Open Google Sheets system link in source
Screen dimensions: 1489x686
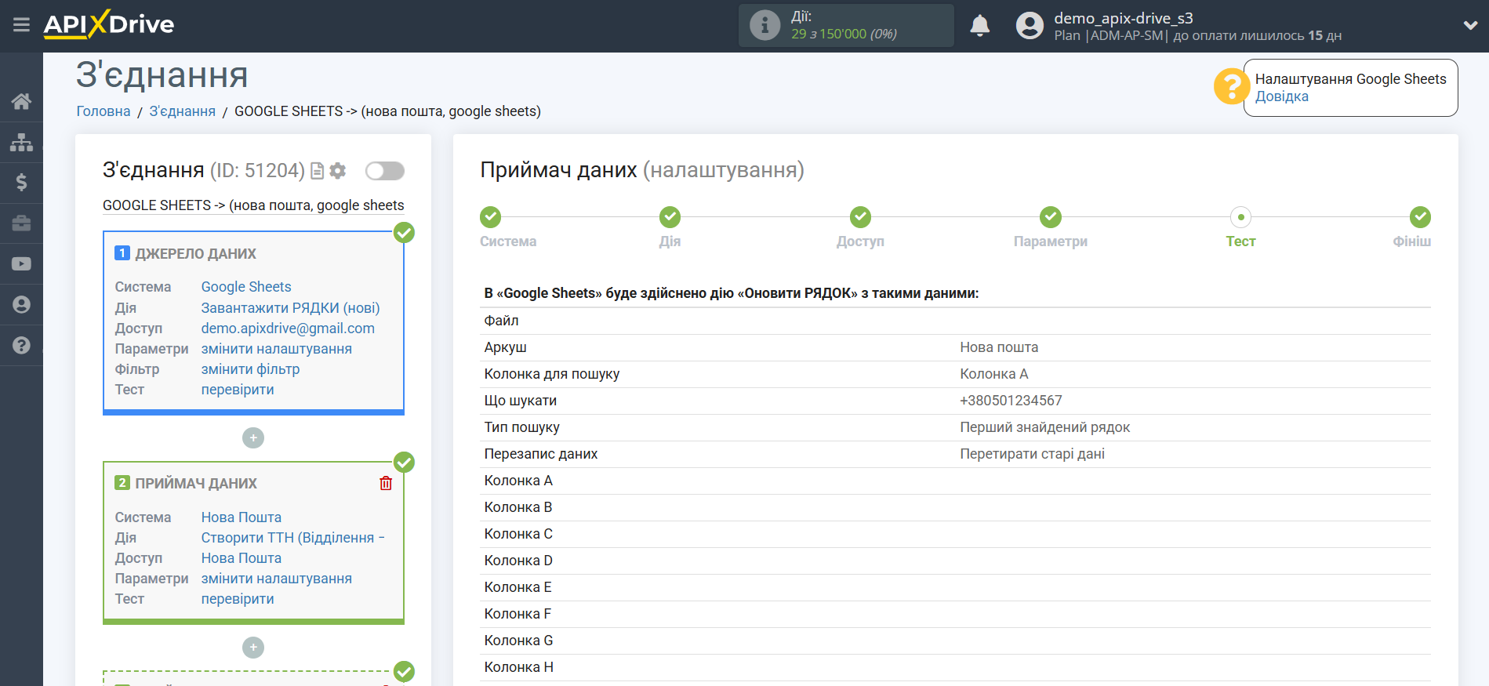[x=246, y=287]
